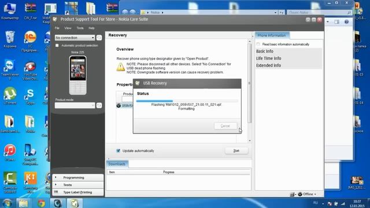Click the network icon left of Offline status
Image resolution: width=370 pixels, height=208 pixels.
292,194
